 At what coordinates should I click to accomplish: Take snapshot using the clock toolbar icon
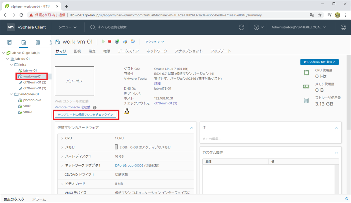(x=133, y=42)
